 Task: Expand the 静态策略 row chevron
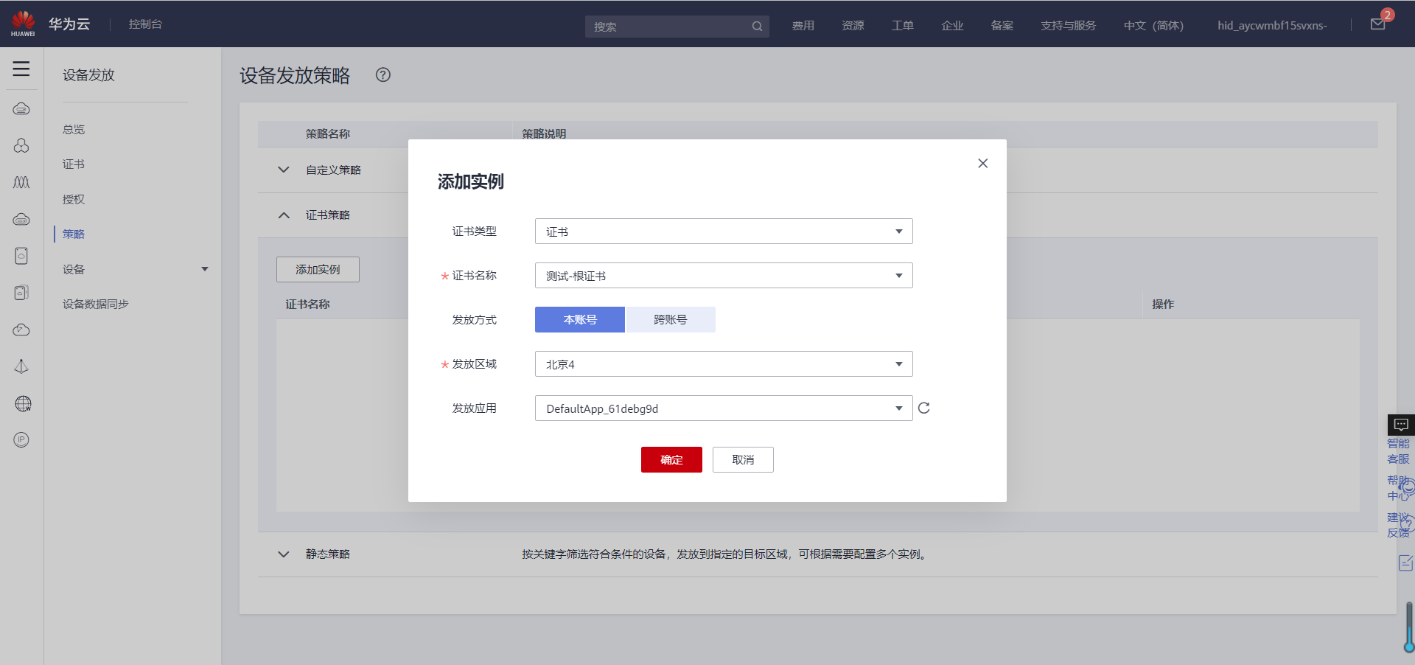[x=284, y=554]
